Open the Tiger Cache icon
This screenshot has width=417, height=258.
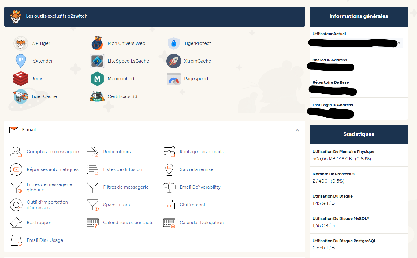click(21, 96)
